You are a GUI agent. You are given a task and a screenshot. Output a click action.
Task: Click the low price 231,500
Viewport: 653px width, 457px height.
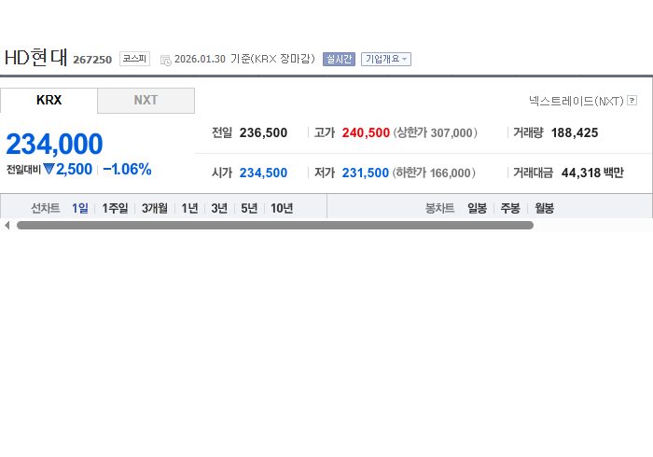click(366, 173)
